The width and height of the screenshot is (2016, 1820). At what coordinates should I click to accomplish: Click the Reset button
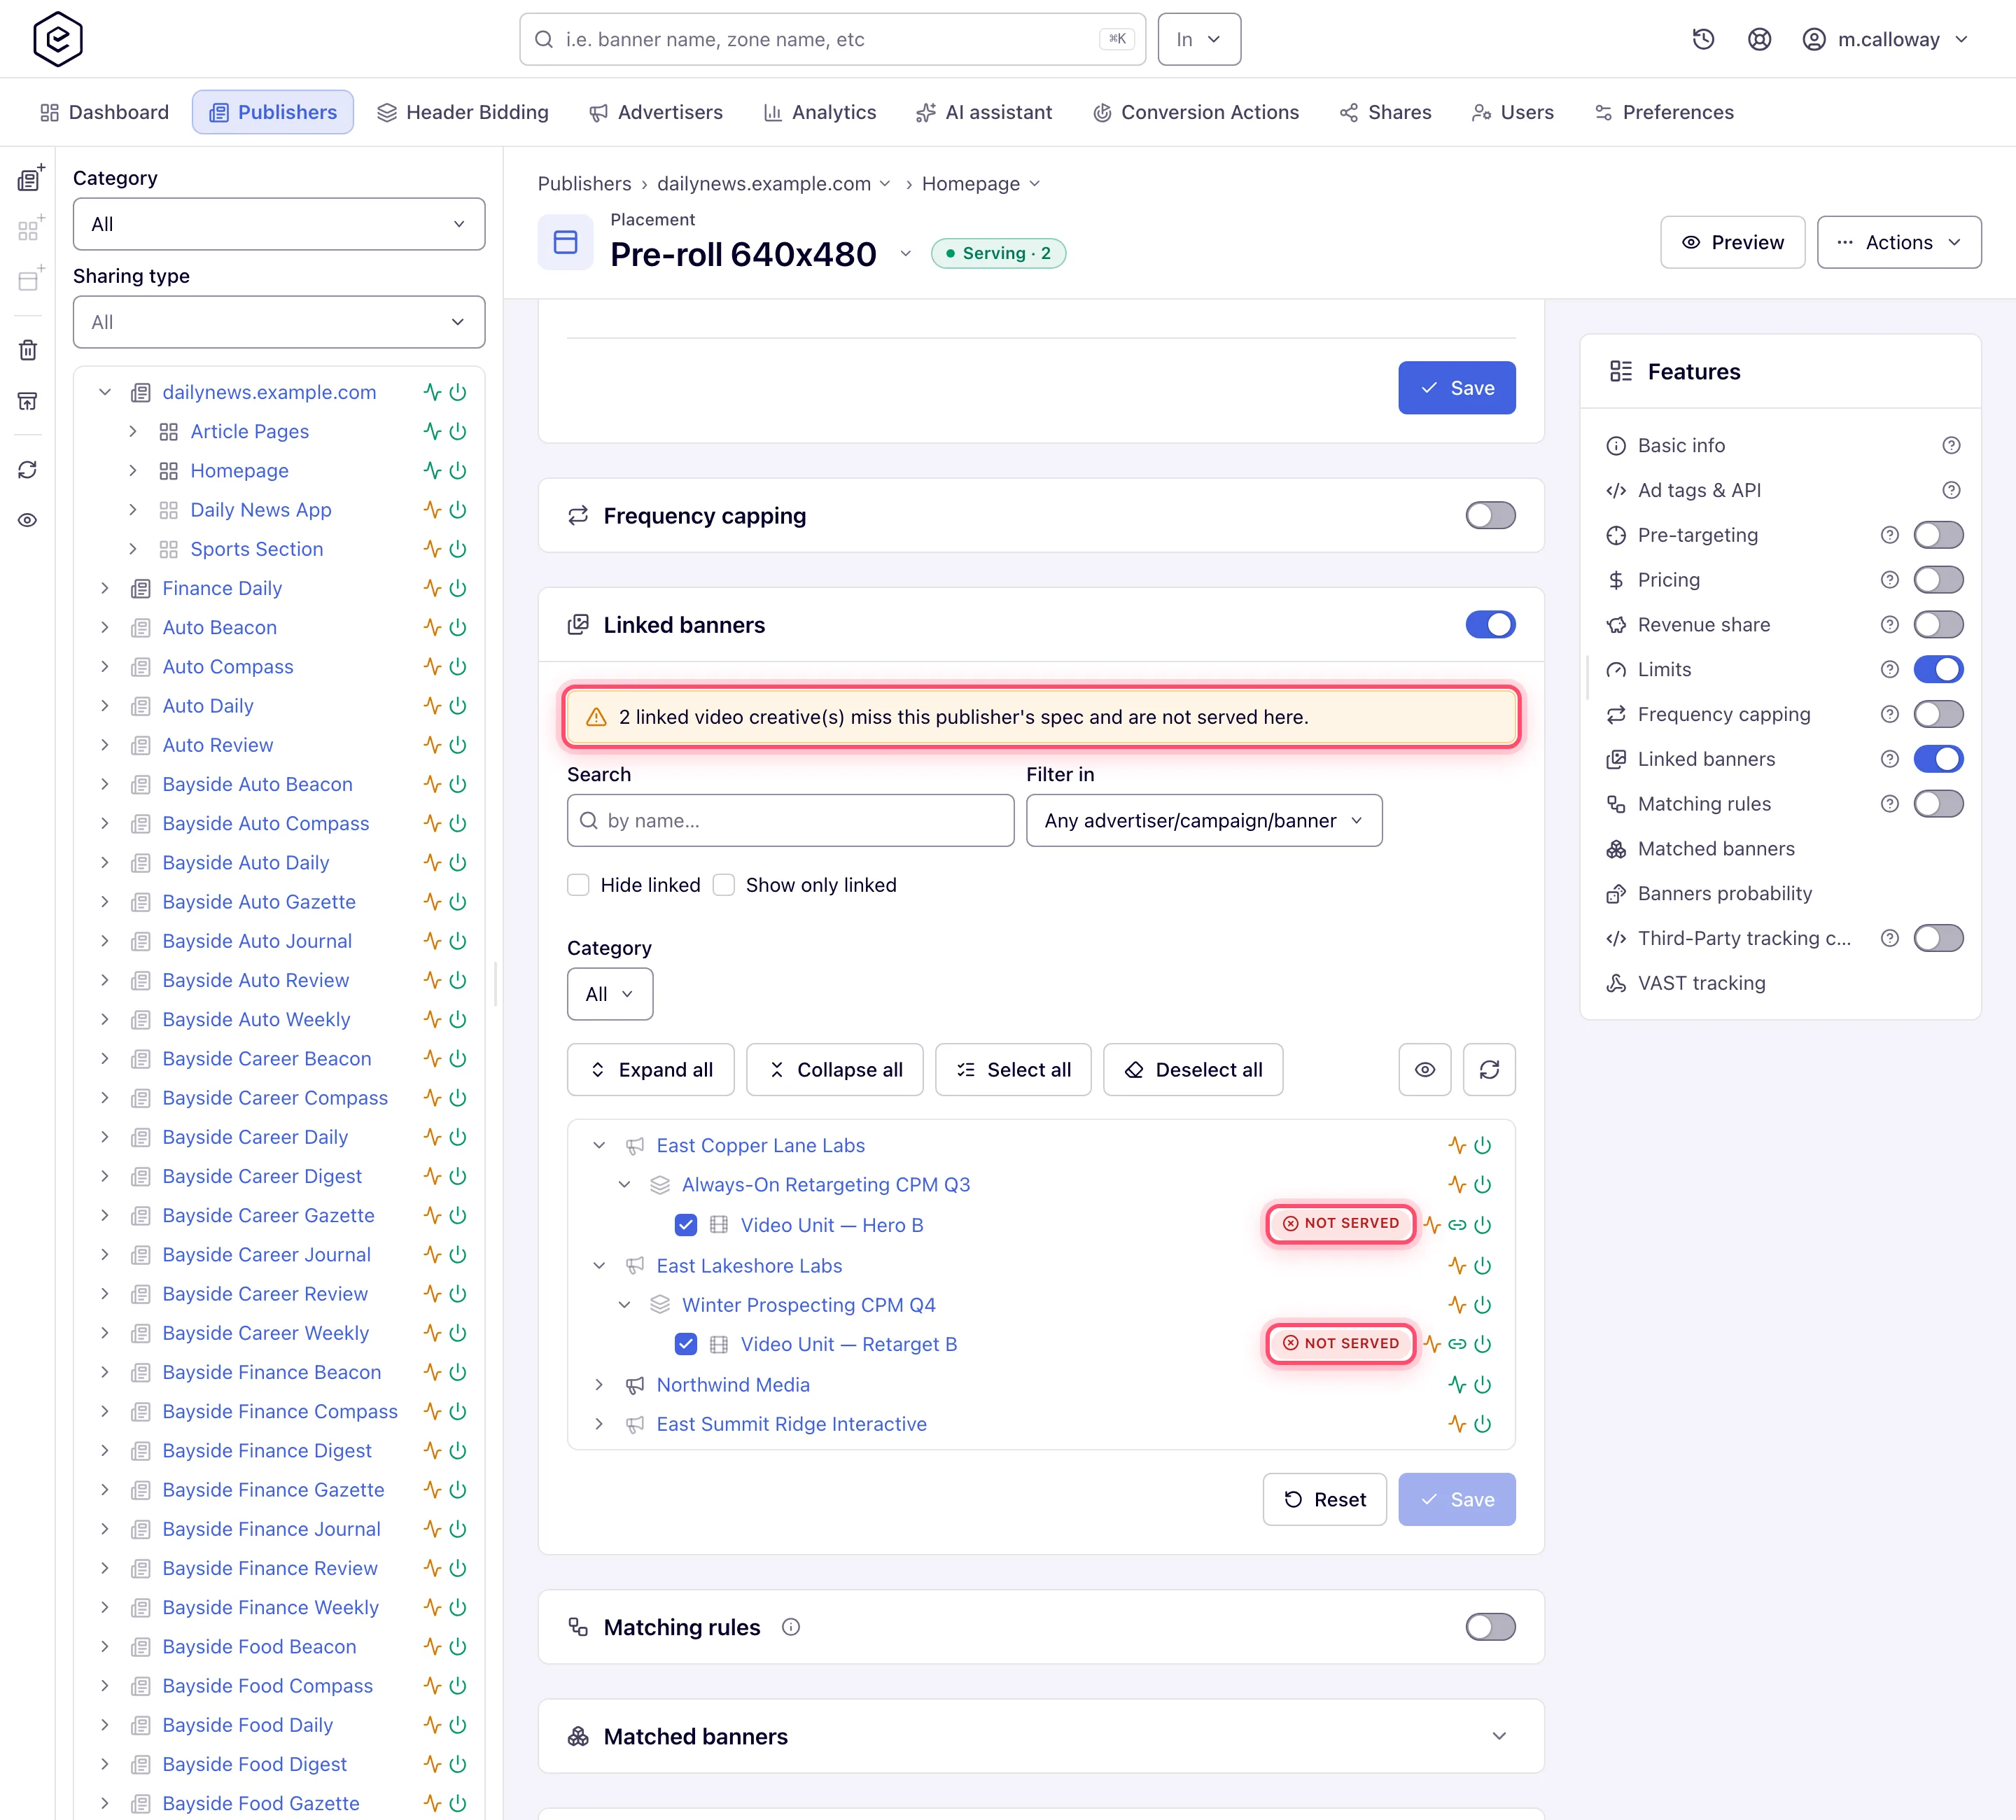point(1324,1499)
